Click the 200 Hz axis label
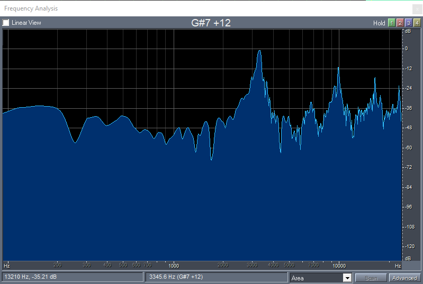Viewport: 423px width, 284px height. [58, 265]
